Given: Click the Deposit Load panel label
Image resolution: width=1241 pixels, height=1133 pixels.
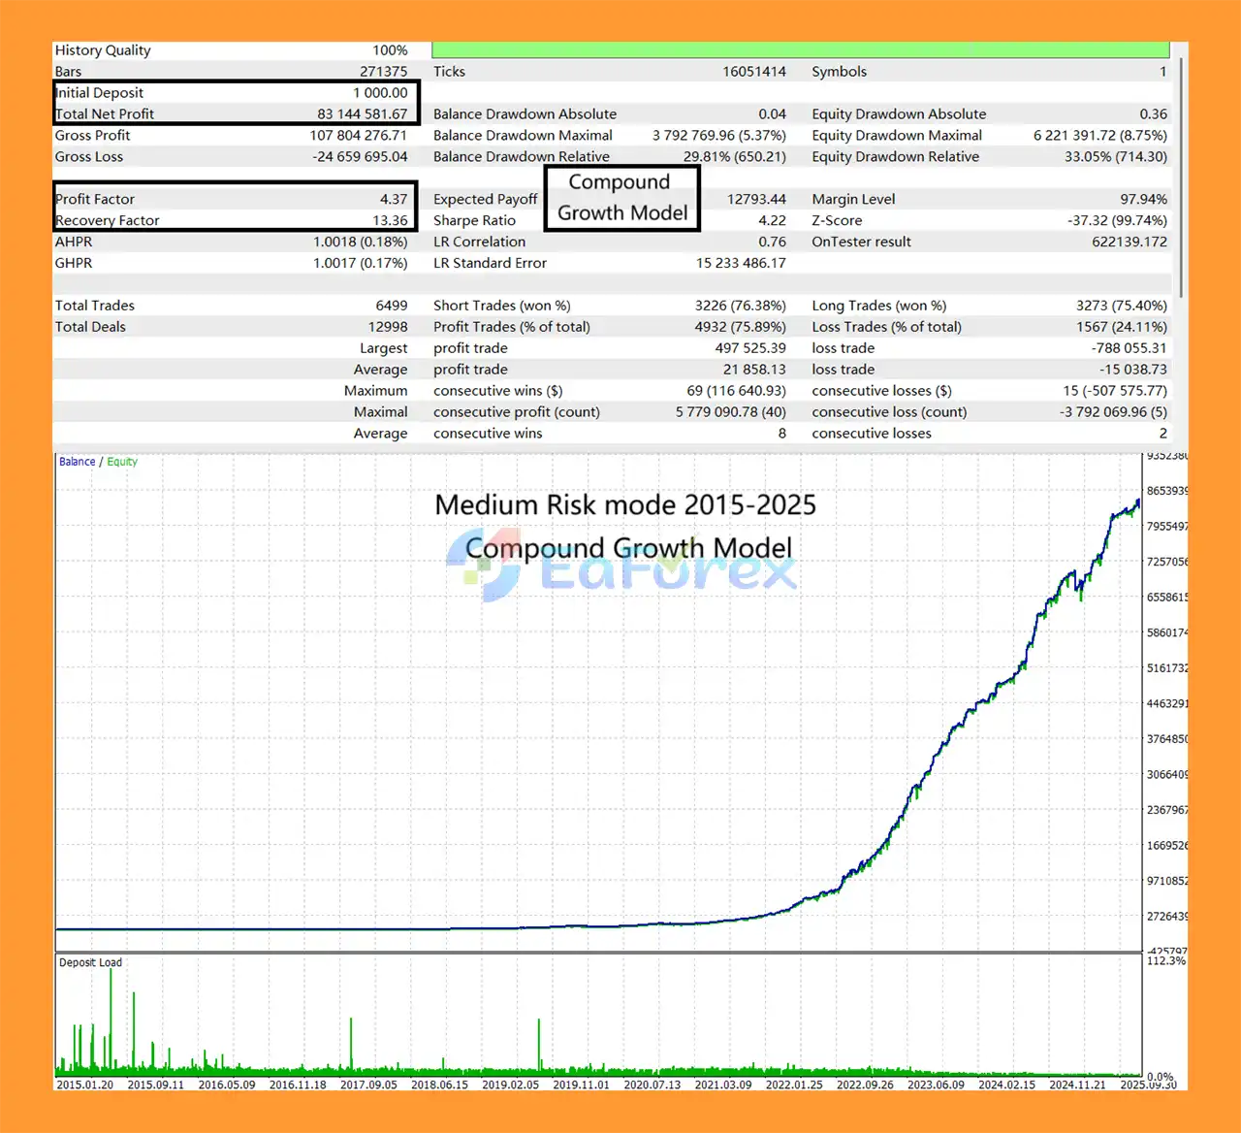Looking at the screenshot, I should click(x=90, y=962).
